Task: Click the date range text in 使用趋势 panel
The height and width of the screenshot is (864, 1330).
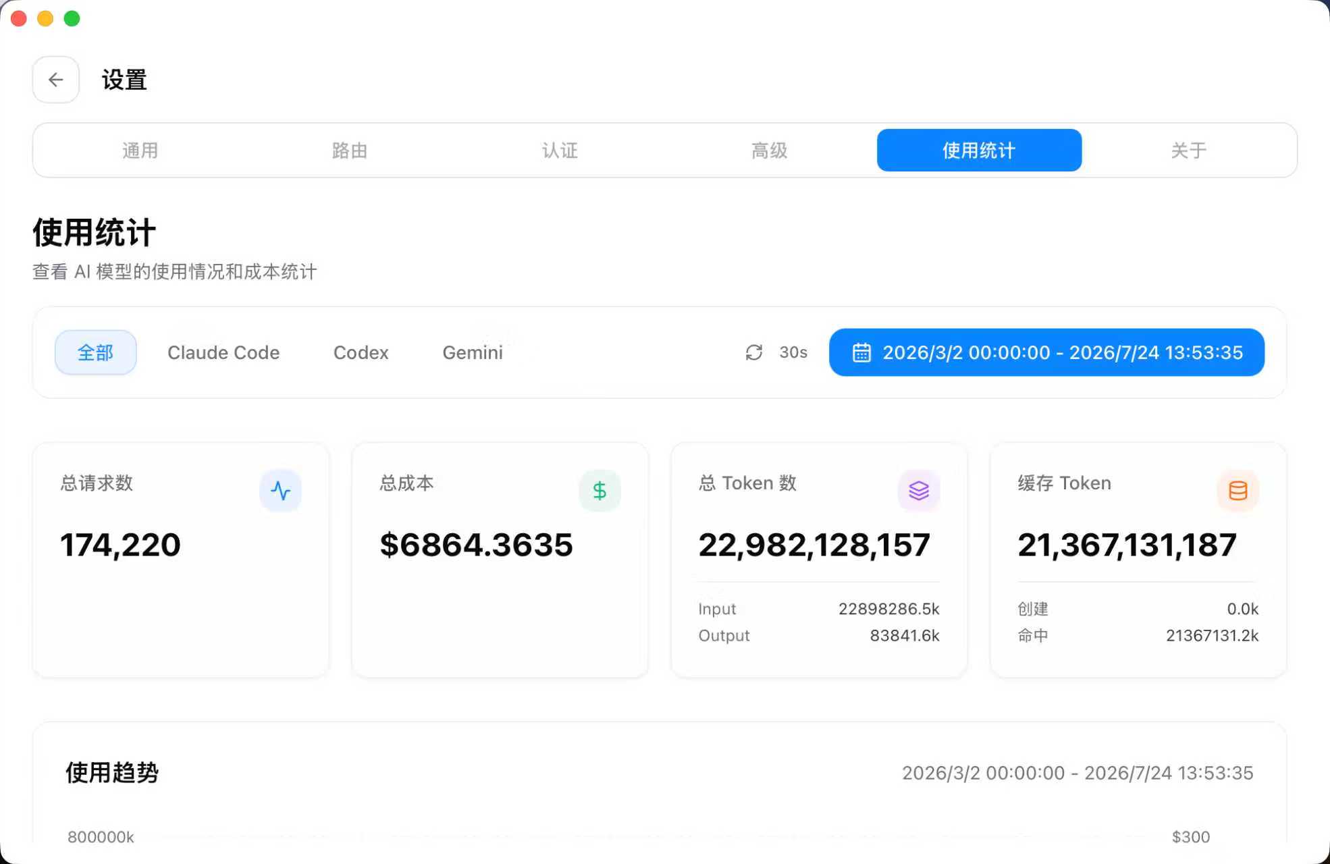Action: click(x=1078, y=773)
